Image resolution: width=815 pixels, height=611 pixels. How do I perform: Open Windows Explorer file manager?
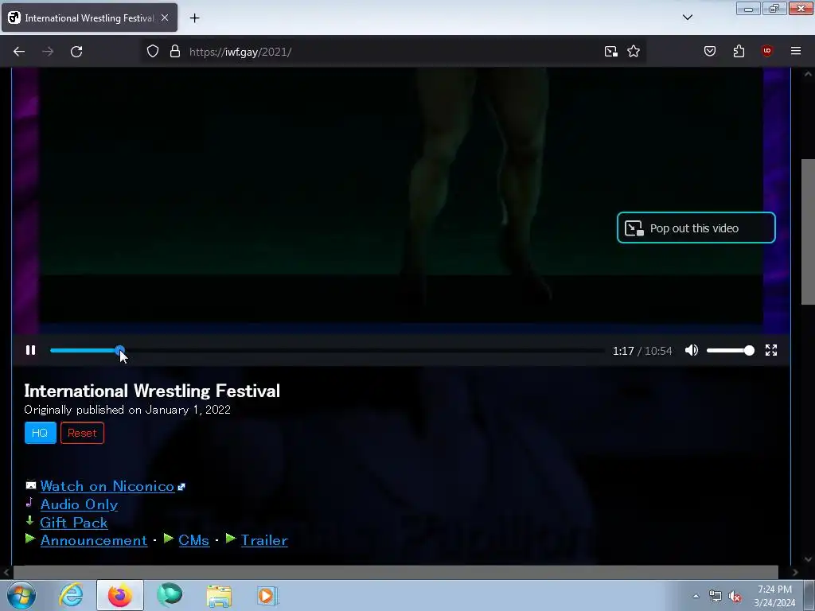click(x=219, y=595)
